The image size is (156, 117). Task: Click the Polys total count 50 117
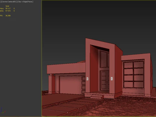[8, 8]
